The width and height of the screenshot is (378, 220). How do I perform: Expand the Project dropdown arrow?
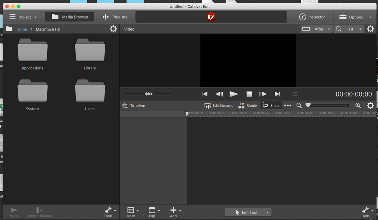36,17
